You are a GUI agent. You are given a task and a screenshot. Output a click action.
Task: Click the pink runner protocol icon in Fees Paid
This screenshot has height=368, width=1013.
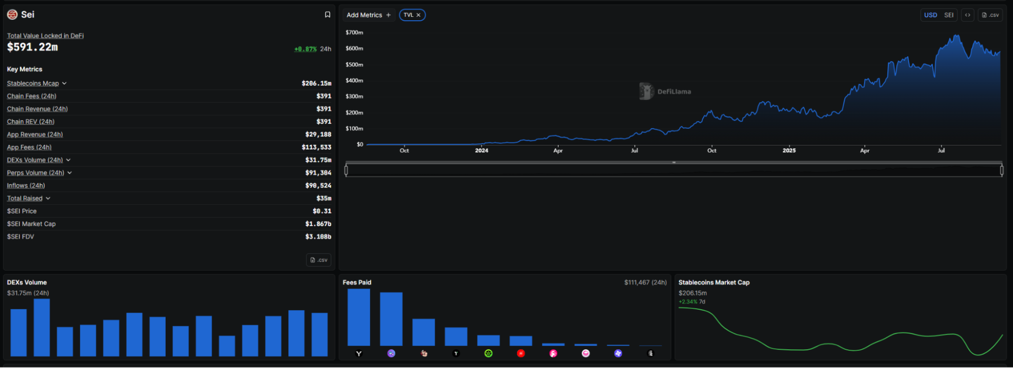pos(553,353)
